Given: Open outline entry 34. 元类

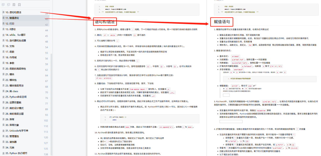Looking at the screenshot, I should (26, 147).
